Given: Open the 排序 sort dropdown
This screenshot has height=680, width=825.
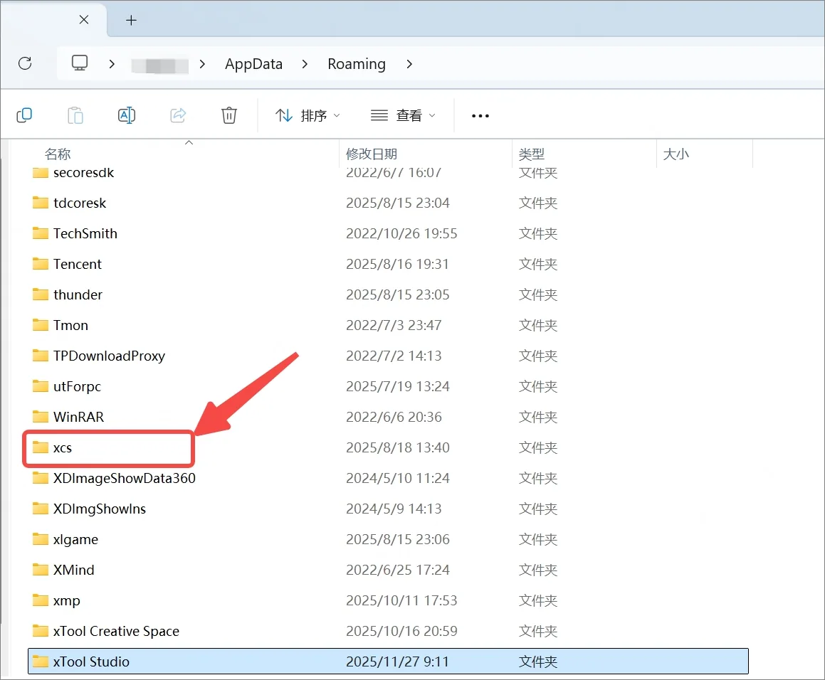Looking at the screenshot, I should point(308,115).
